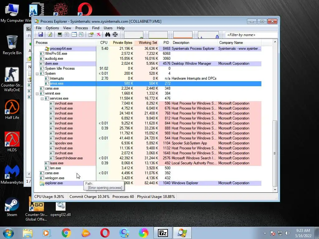319x239 pixels.
Task: Open the Process menu
Action: click(82, 28)
